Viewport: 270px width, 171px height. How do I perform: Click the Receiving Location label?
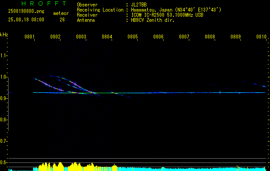[100, 10]
